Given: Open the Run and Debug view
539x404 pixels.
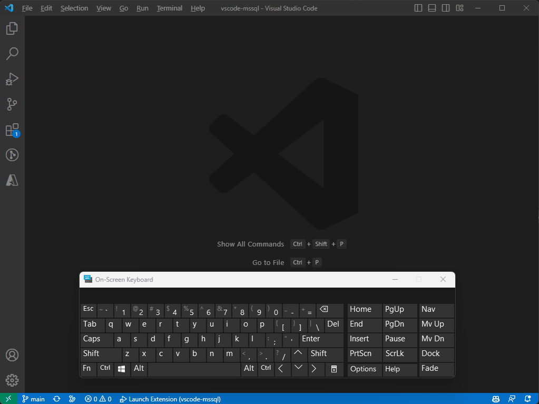Looking at the screenshot, I should (x=12, y=79).
